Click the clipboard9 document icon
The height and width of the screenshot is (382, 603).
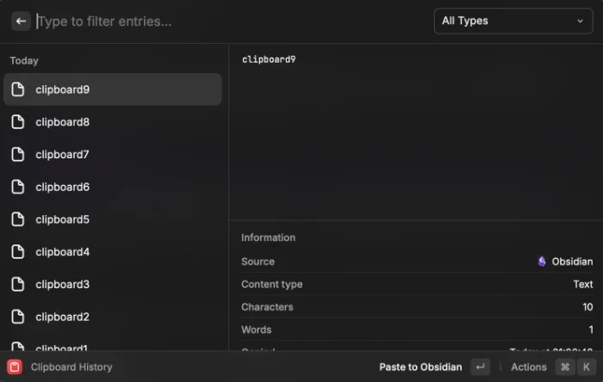click(x=18, y=89)
